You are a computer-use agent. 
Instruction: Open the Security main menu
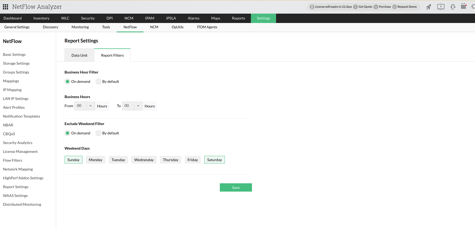point(88,18)
